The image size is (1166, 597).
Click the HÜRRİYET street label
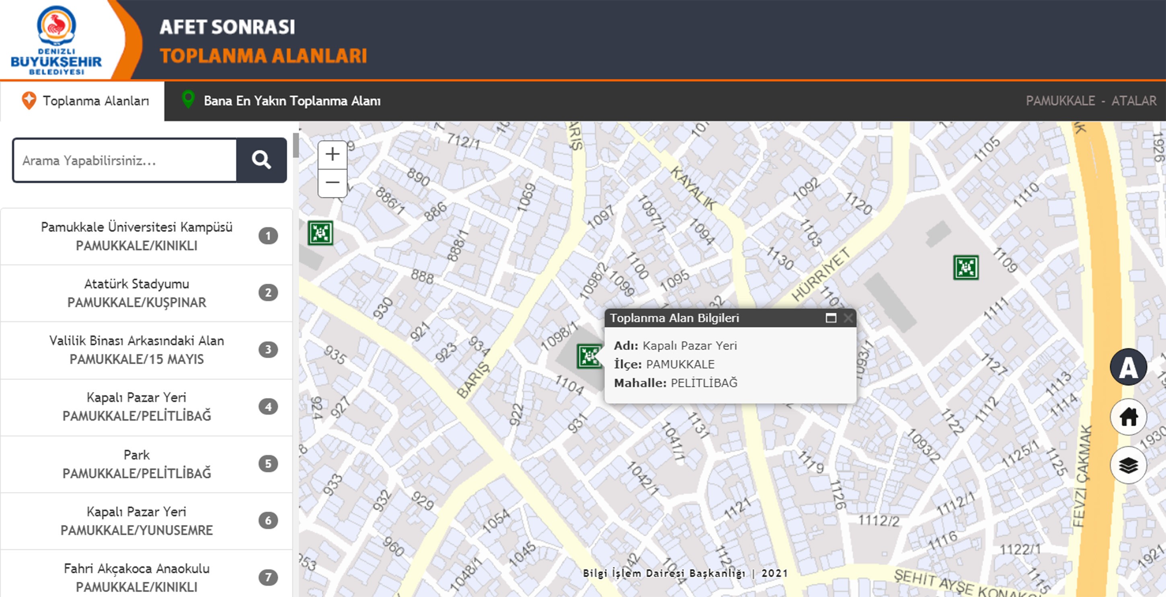pyautogui.click(x=821, y=274)
